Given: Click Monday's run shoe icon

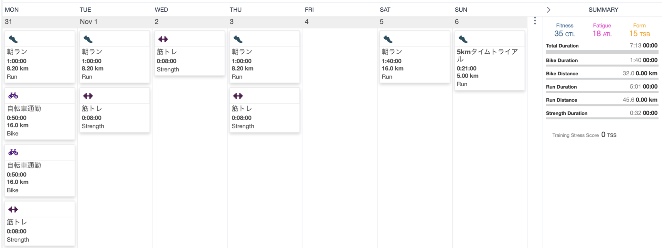Looking at the screenshot, I should point(13,39).
